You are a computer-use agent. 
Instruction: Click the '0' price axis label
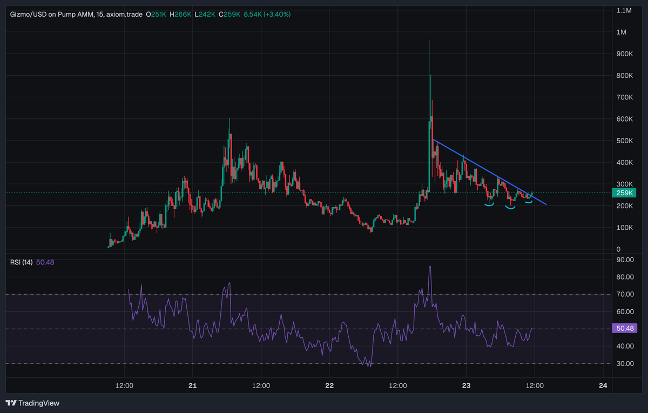point(618,249)
